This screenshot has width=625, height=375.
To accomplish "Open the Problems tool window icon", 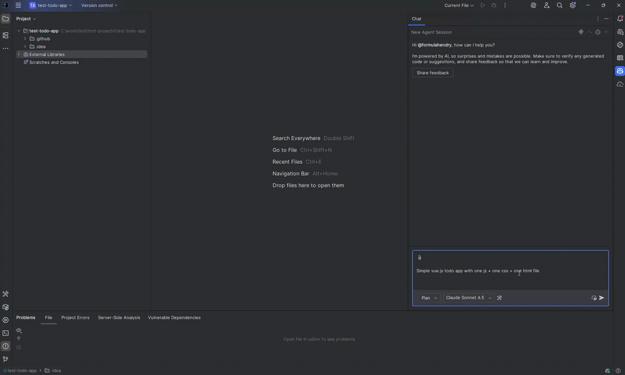I will click(x=6, y=346).
